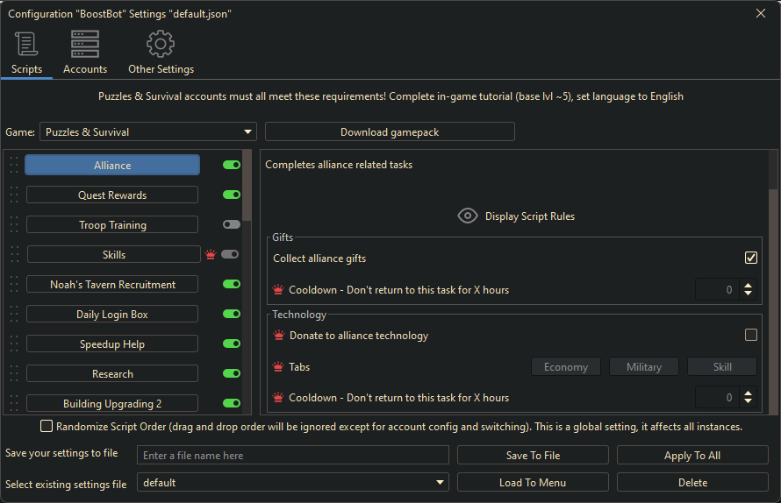Click the crown icon by the Gifts Cooldown setting
The image size is (781, 503).
pos(278,289)
